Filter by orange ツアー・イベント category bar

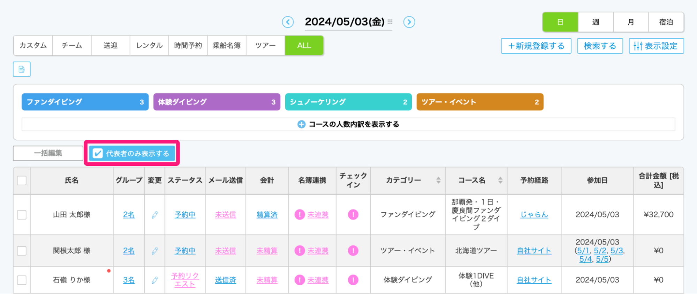[480, 102]
